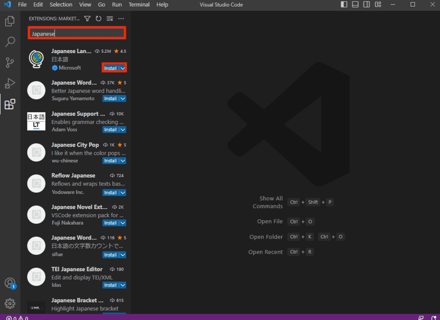Open the Run menu
This screenshot has height=320, width=440.
click(x=117, y=5)
